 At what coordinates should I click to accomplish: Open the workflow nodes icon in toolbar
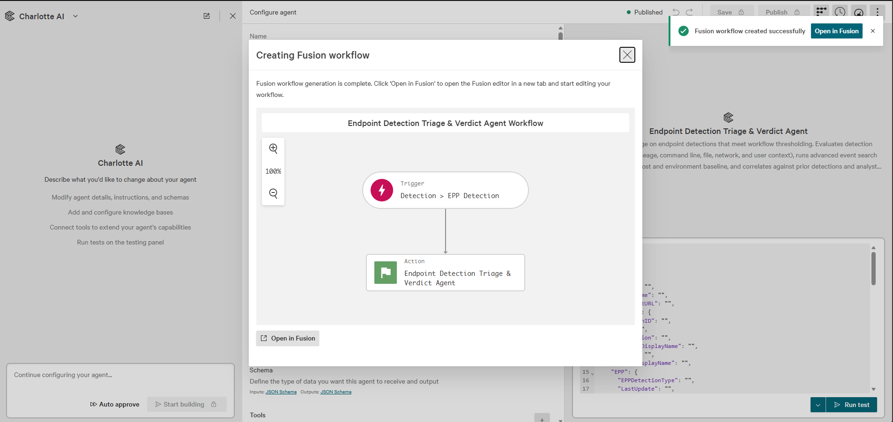[x=821, y=12]
